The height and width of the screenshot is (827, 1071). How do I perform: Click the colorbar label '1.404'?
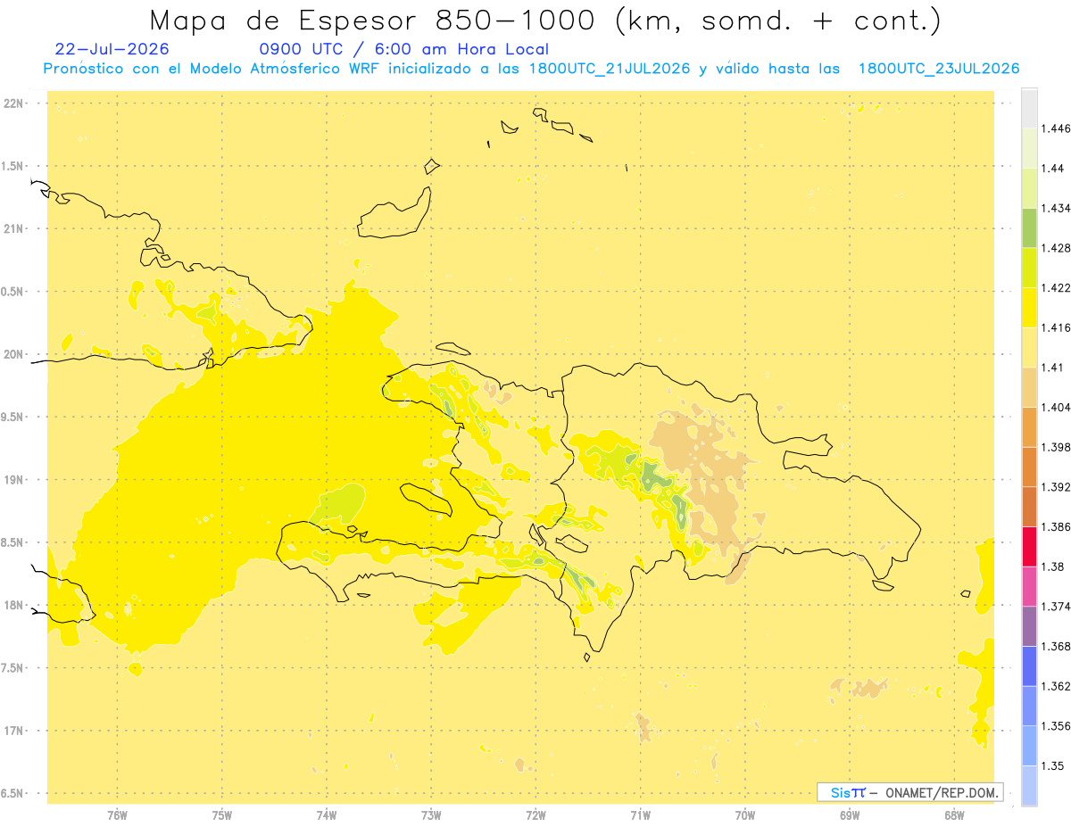1056,407
